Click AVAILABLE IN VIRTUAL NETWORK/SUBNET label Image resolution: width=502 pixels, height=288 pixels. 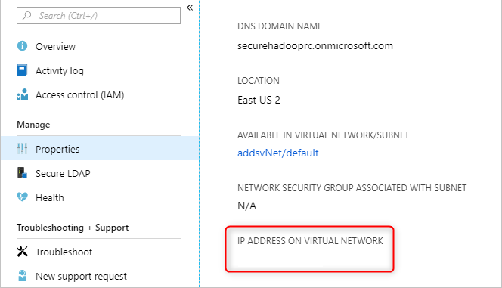(x=323, y=135)
